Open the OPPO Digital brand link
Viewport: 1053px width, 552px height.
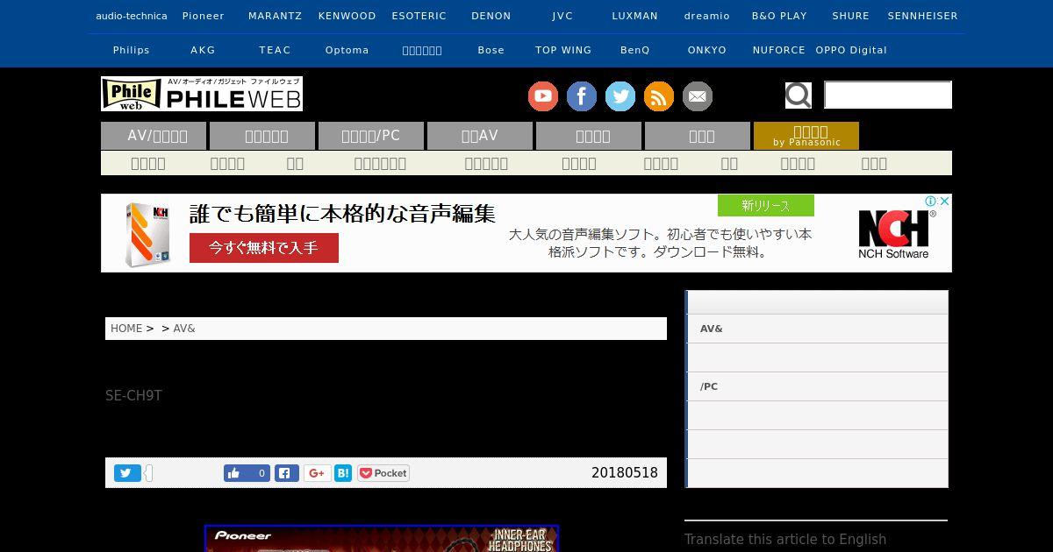tap(851, 50)
